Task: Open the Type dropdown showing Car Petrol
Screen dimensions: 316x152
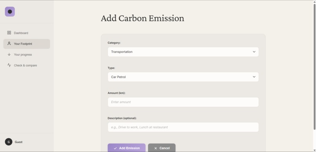Action: pyautogui.click(x=183, y=77)
